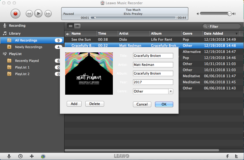Image resolution: width=244 pixels, height=160 pixels.
Task: Sort by the Name column header
Action: [83, 34]
